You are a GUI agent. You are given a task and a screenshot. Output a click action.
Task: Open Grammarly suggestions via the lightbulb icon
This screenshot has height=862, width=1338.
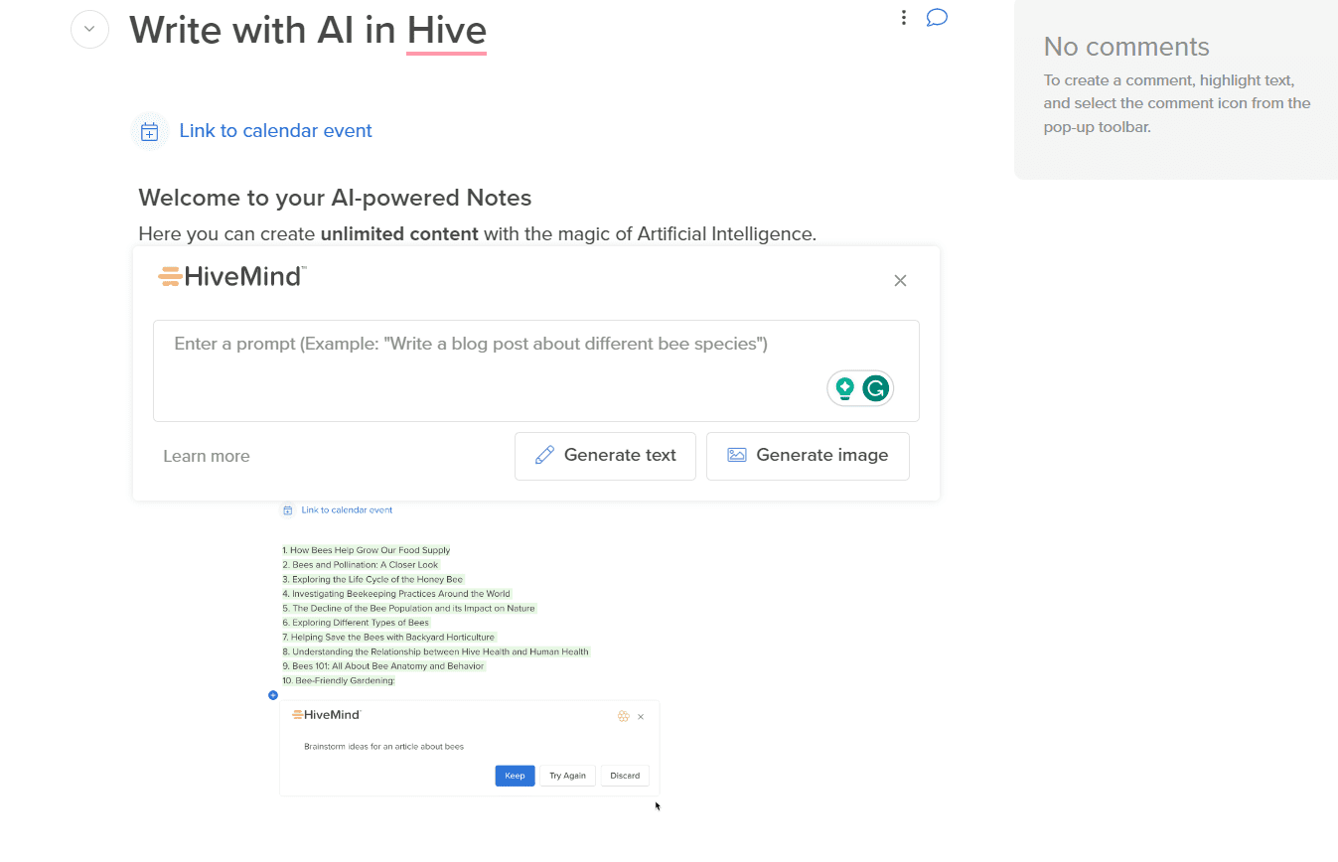pyautogui.click(x=842, y=388)
